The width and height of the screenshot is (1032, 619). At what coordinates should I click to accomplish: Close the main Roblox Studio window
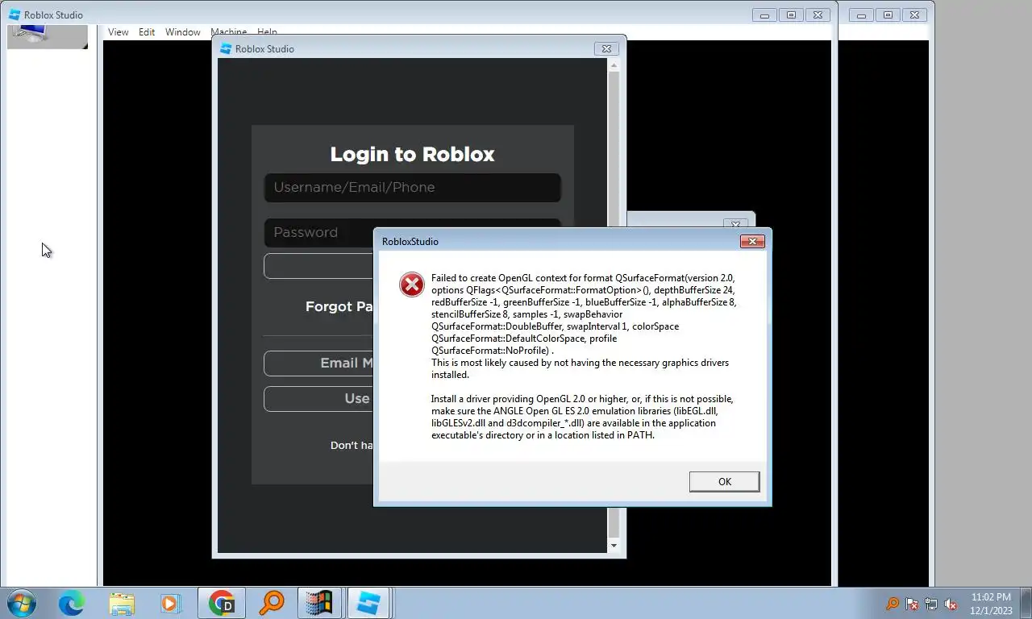pos(818,15)
